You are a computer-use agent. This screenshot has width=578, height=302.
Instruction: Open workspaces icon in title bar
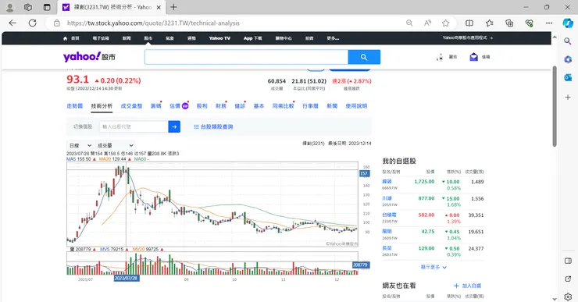(28, 7)
